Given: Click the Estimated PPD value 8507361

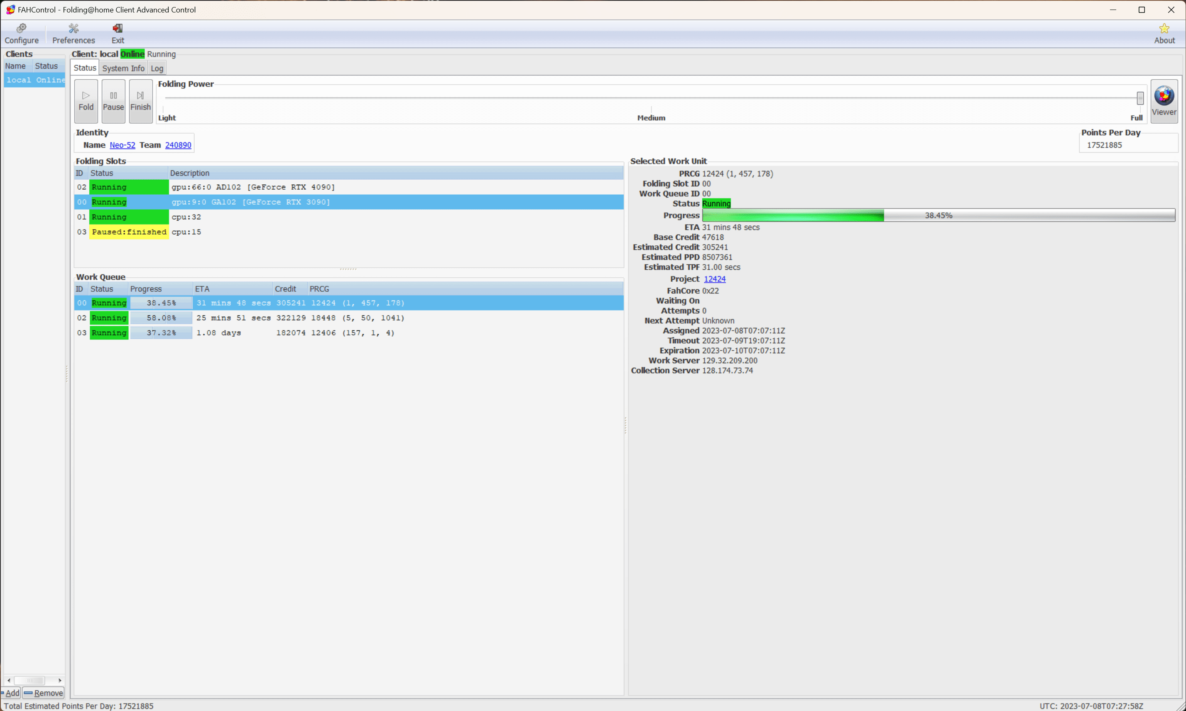Looking at the screenshot, I should point(717,257).
